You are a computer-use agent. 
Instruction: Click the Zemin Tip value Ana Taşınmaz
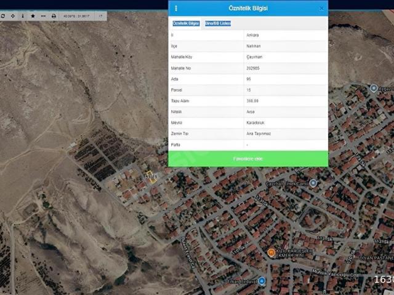[x=259, y=134]
